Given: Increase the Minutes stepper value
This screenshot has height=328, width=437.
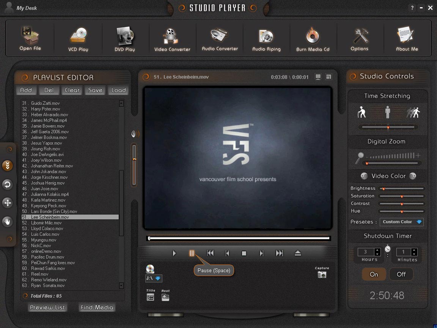Looking at the screenshot, I should pyautogui.click(x=414, y=250).
